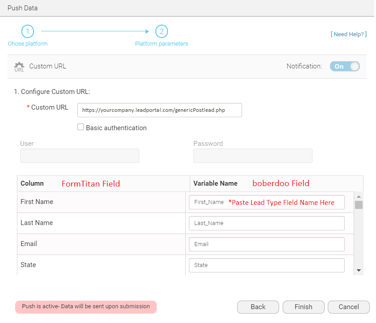Select the Last Name column cell

tap(101, 223)
